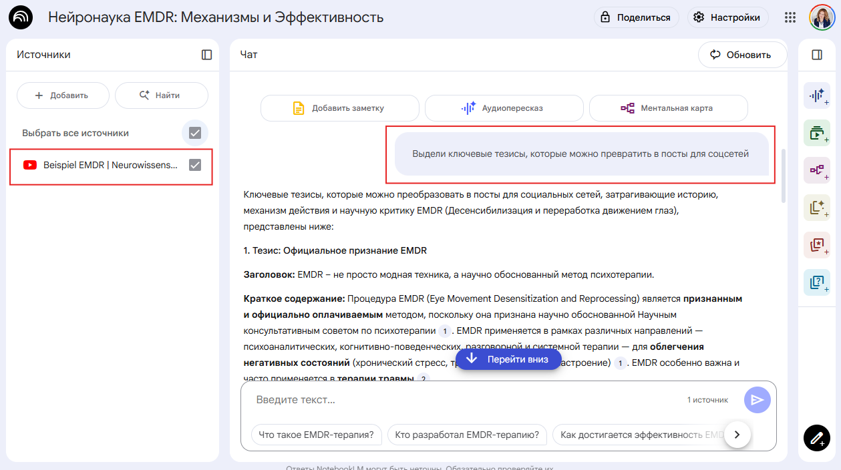
Task: Click the send message arrow button
Action: point(758,400)
